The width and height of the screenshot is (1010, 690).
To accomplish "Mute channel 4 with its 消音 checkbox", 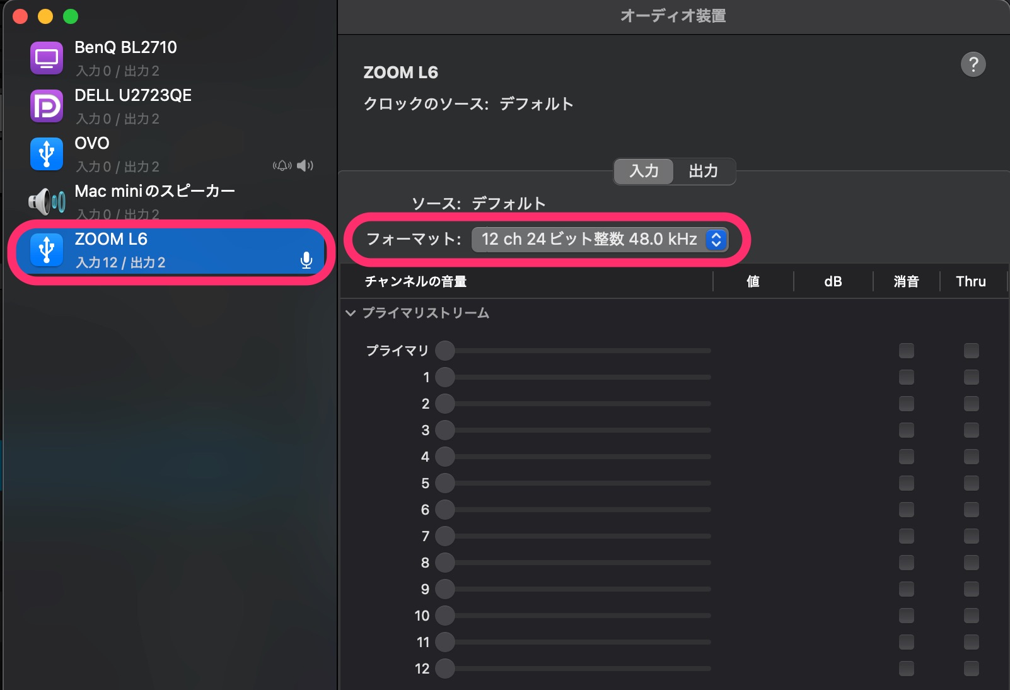I will [x=907, y=457].
